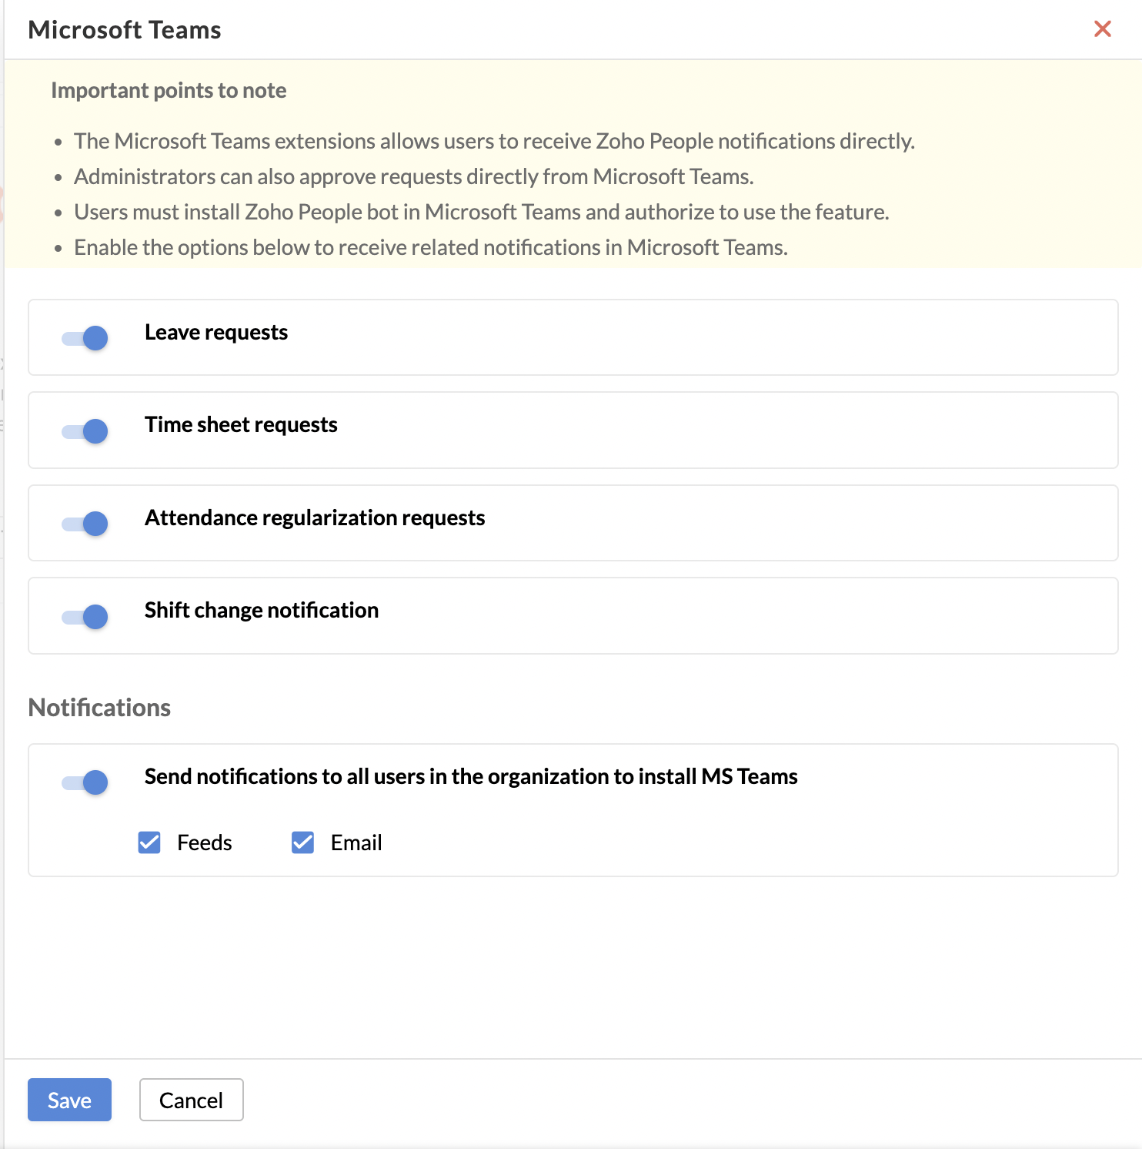Toggle the Leave requests switch
The height and width of the screenshot is (1149, 1142).
(85, 338)
